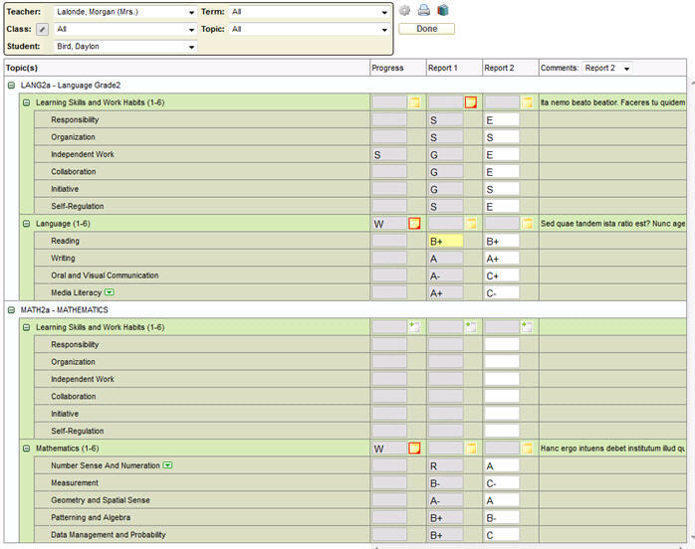Screen dimensions: 695x549
Task: Select the highlighted Reading Report 1 cell
Action: (x=446, y=241)
